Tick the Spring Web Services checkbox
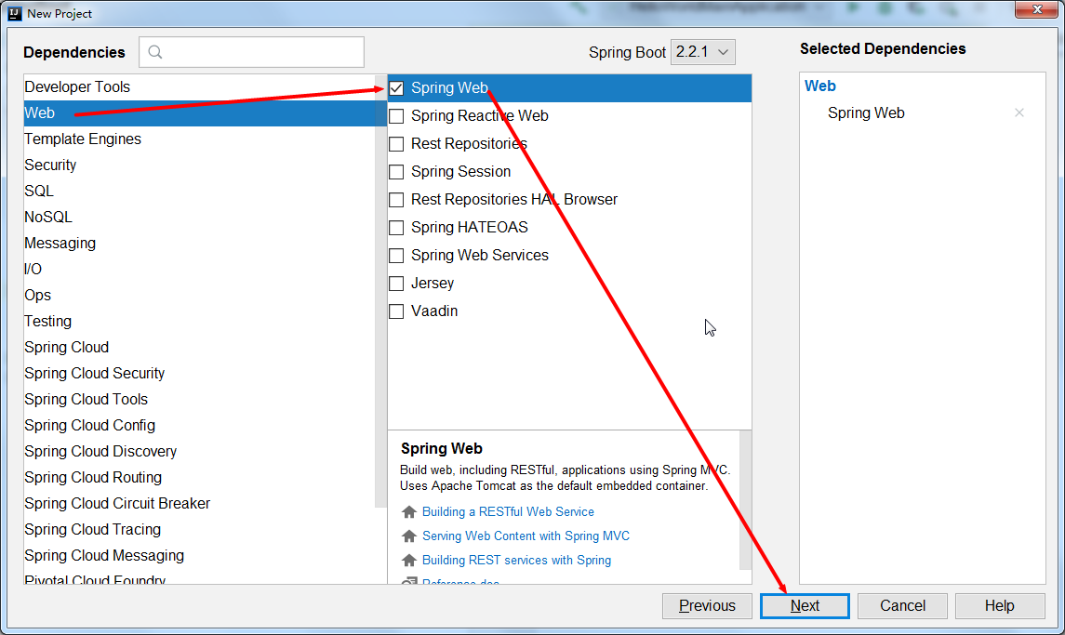The height and width of the screenshot is (635, 1065). [x=396, y=256]
